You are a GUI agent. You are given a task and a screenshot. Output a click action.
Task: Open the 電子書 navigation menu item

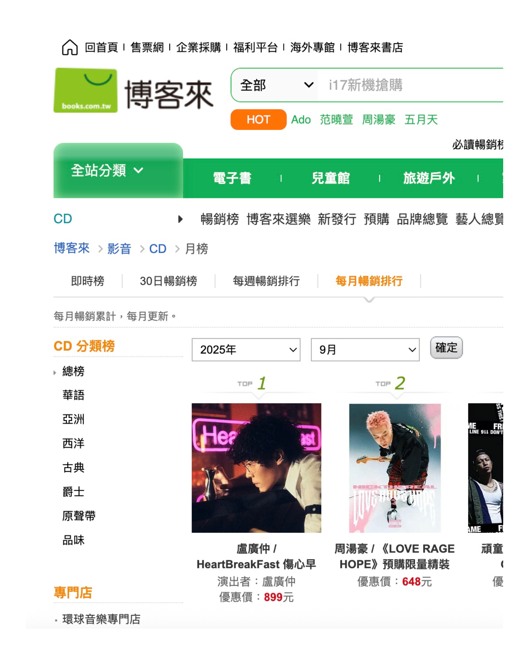tap(232, 178)
